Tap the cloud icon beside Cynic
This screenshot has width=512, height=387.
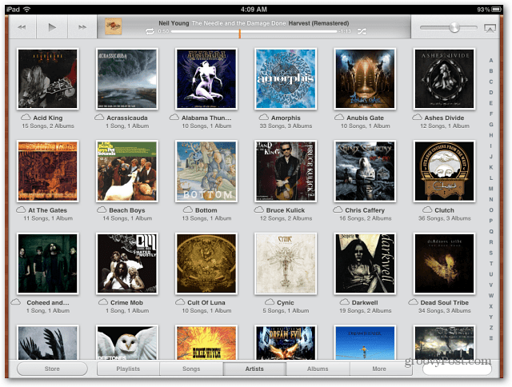270,302
